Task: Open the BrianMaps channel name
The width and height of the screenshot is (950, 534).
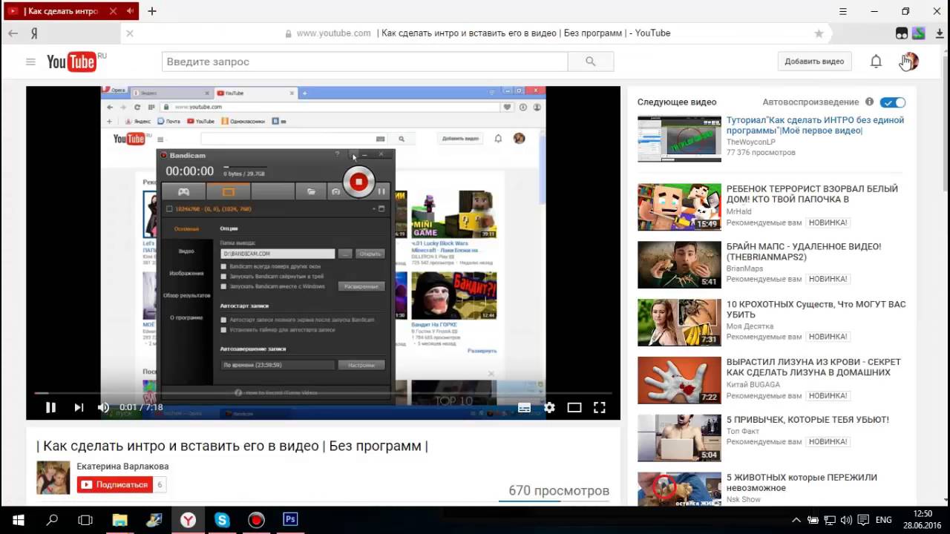Action: 744,269
